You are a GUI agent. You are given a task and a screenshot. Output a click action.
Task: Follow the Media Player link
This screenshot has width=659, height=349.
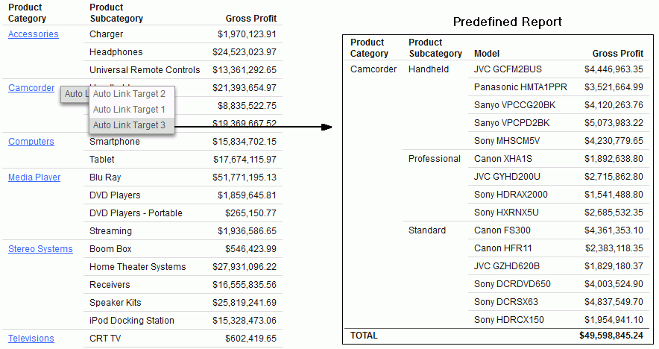tap(34, 177)
